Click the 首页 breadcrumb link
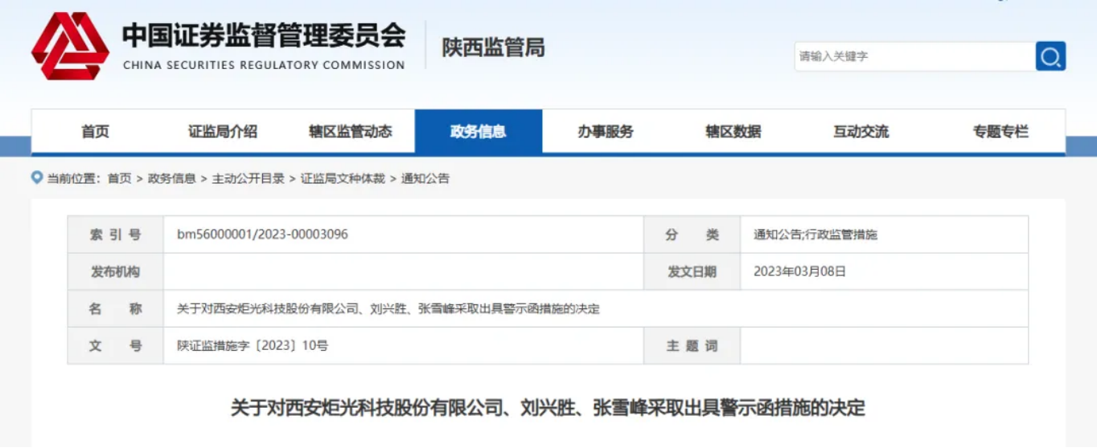 pyautogui.click(x=119, y=178)
